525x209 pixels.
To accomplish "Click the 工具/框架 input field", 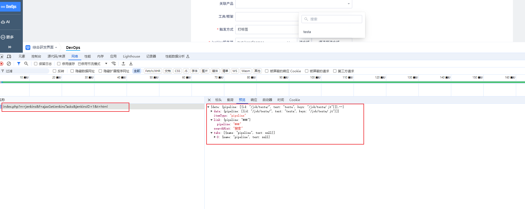I will click(267, 17).
